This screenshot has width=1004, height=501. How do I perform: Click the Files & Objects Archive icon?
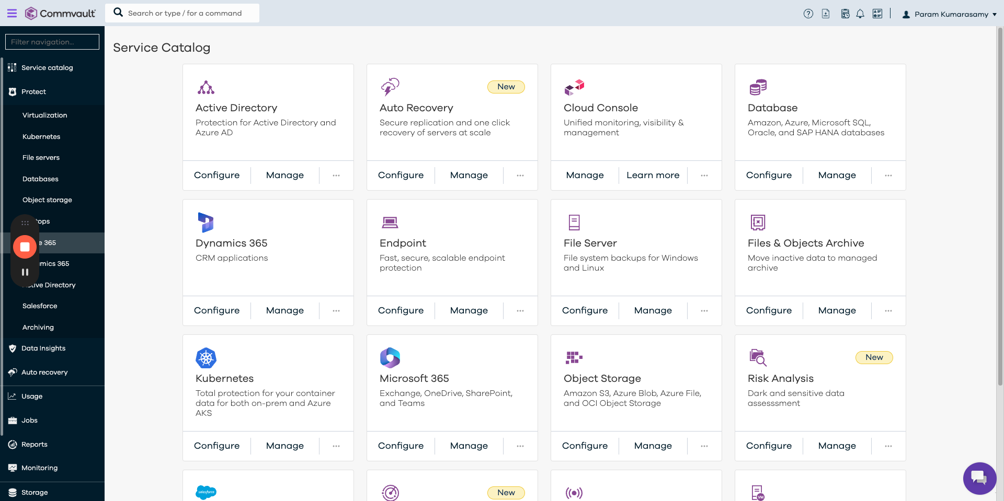[x=758, y=223]
